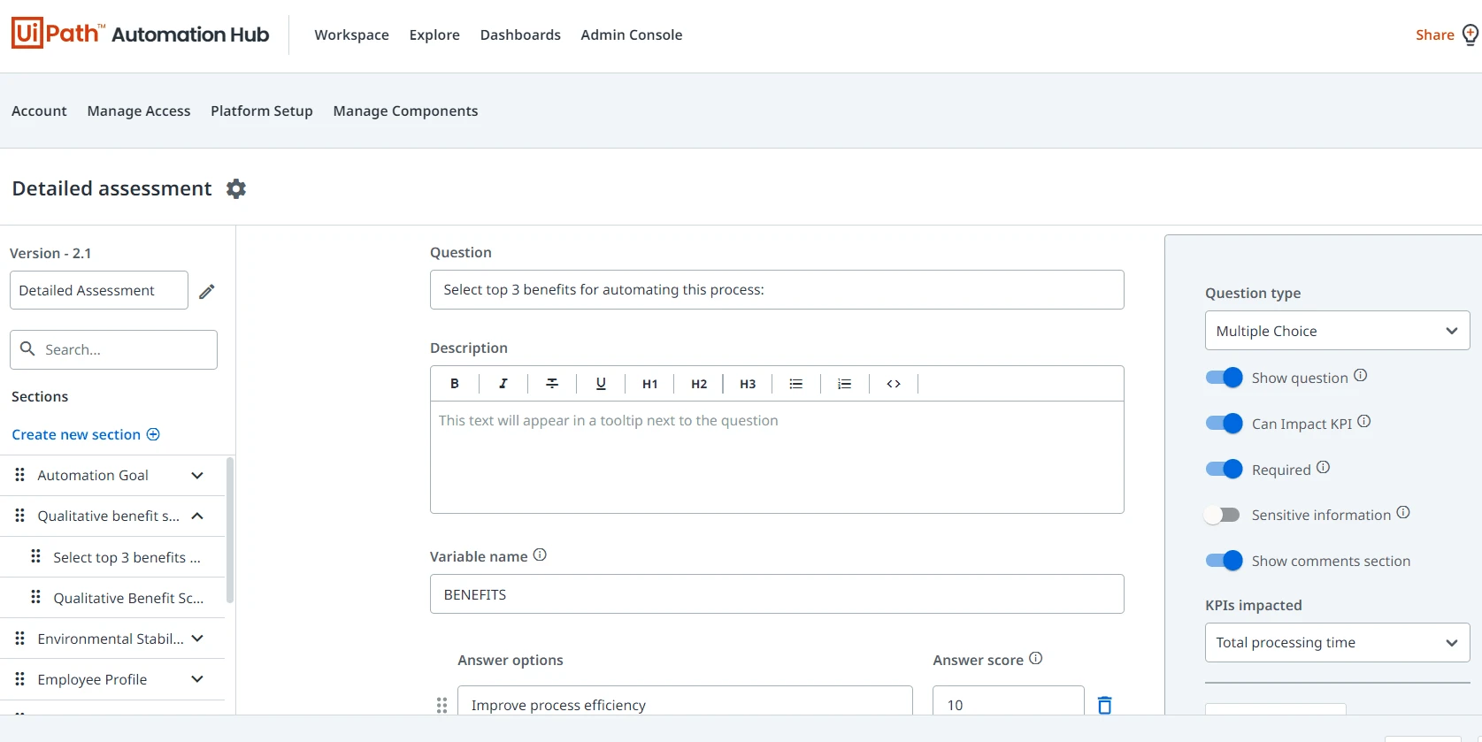
Task: Switch to the Manage Access tab
Action: [x=139, y=111]
